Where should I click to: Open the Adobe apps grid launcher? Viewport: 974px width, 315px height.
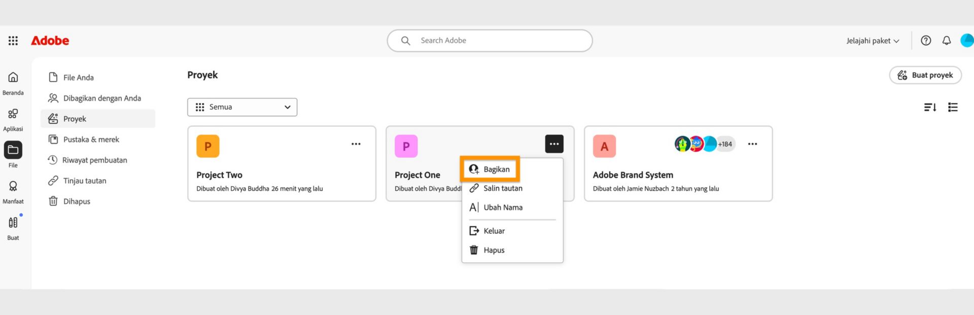click(x=13, y=40)
